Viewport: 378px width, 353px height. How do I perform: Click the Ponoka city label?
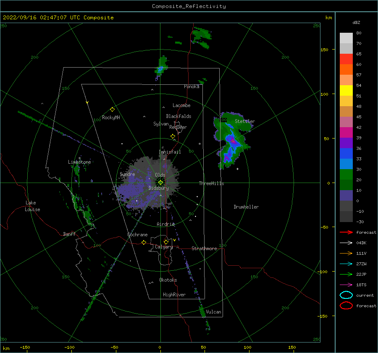pos(192,86)
